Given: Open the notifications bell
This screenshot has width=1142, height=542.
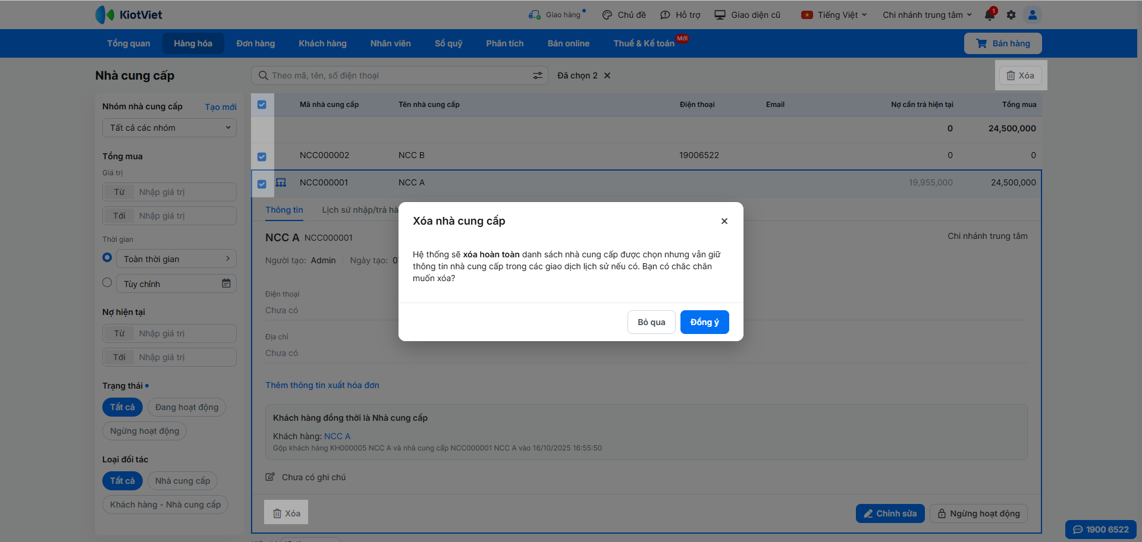Looking at the screenshot, I should (990, 15).
